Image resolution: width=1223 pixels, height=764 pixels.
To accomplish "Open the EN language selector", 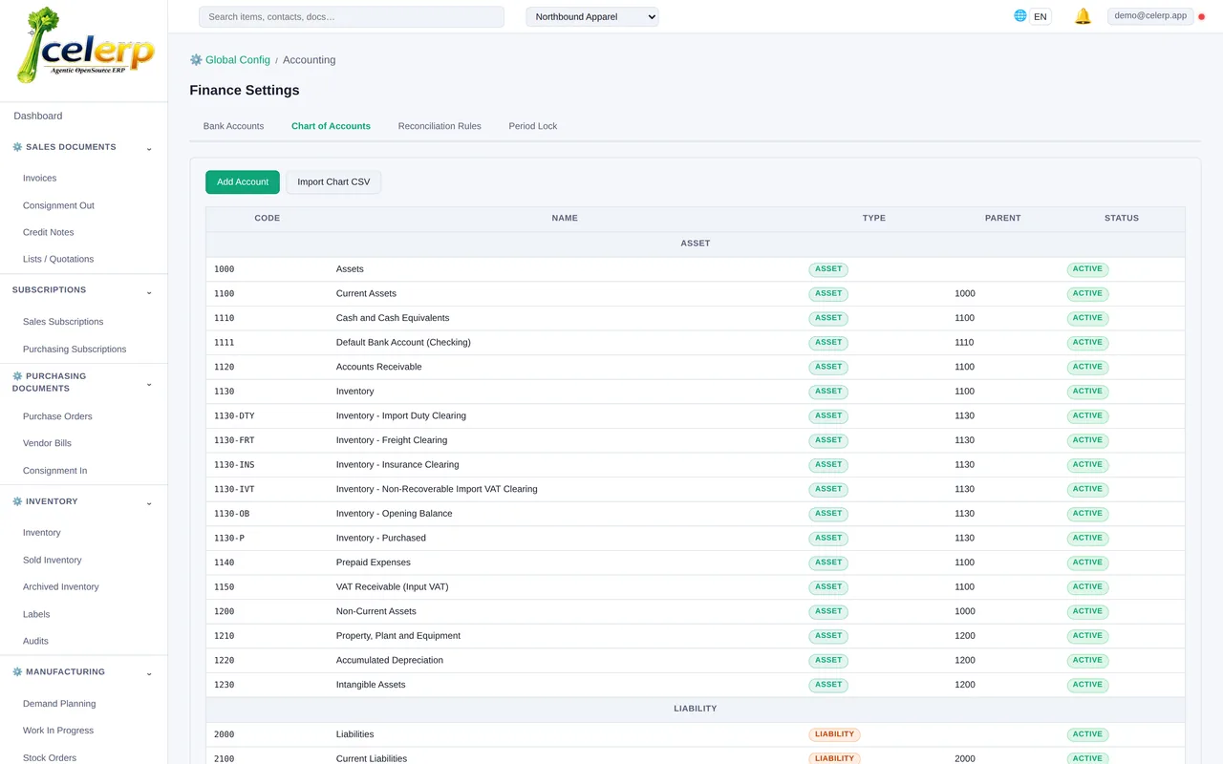I will pyautogui.click(x=1041, y=17).
